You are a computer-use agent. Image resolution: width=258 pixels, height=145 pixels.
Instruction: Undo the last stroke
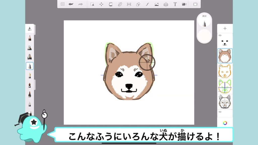71,4
